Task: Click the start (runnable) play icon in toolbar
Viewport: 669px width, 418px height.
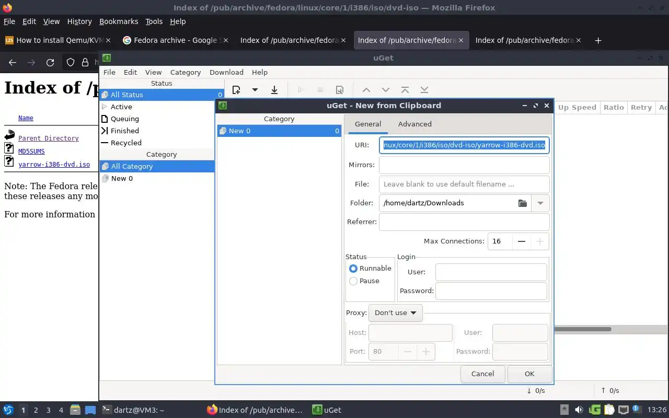Action: (x=301, y=90)
